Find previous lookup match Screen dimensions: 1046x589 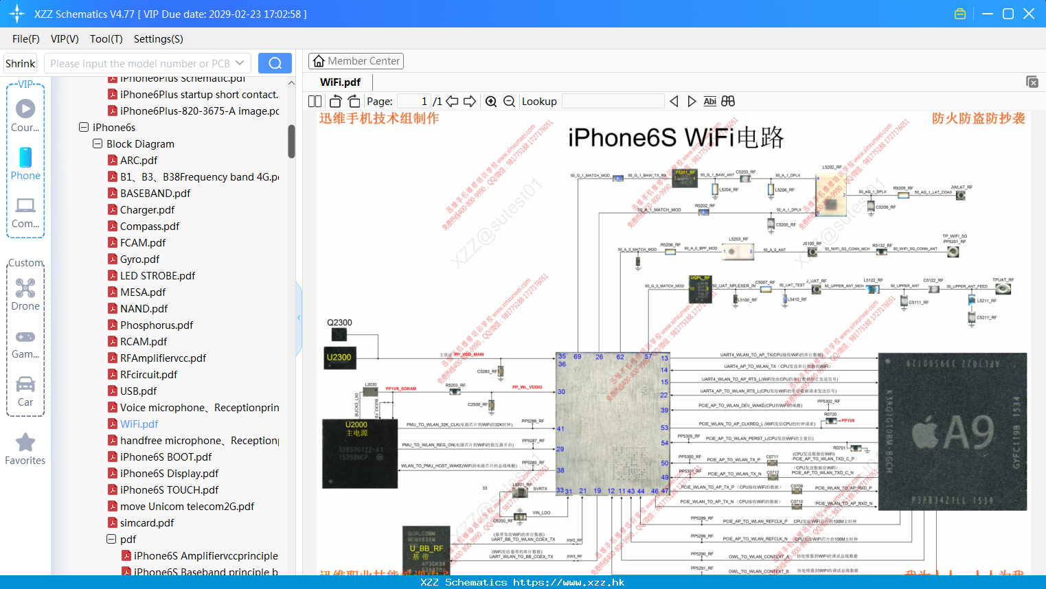(674, 101)
